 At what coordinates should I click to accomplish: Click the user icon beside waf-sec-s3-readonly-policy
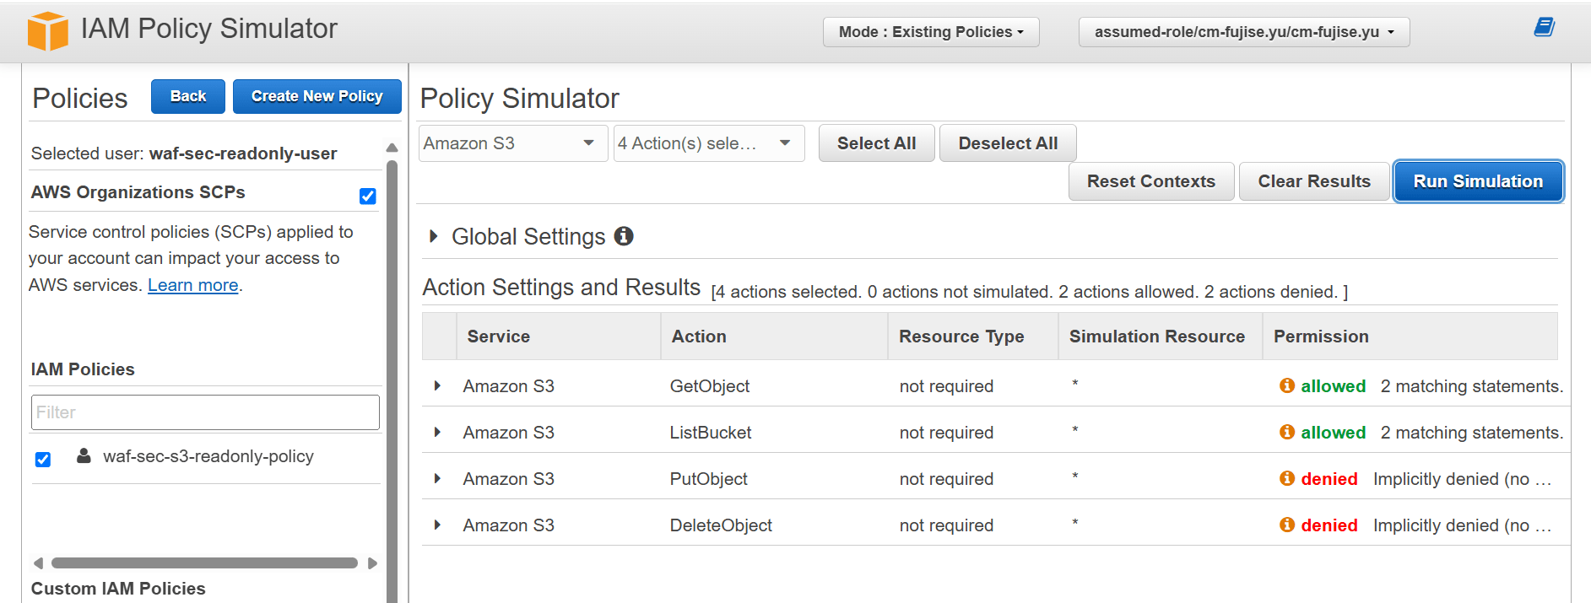tap(84, 455)
